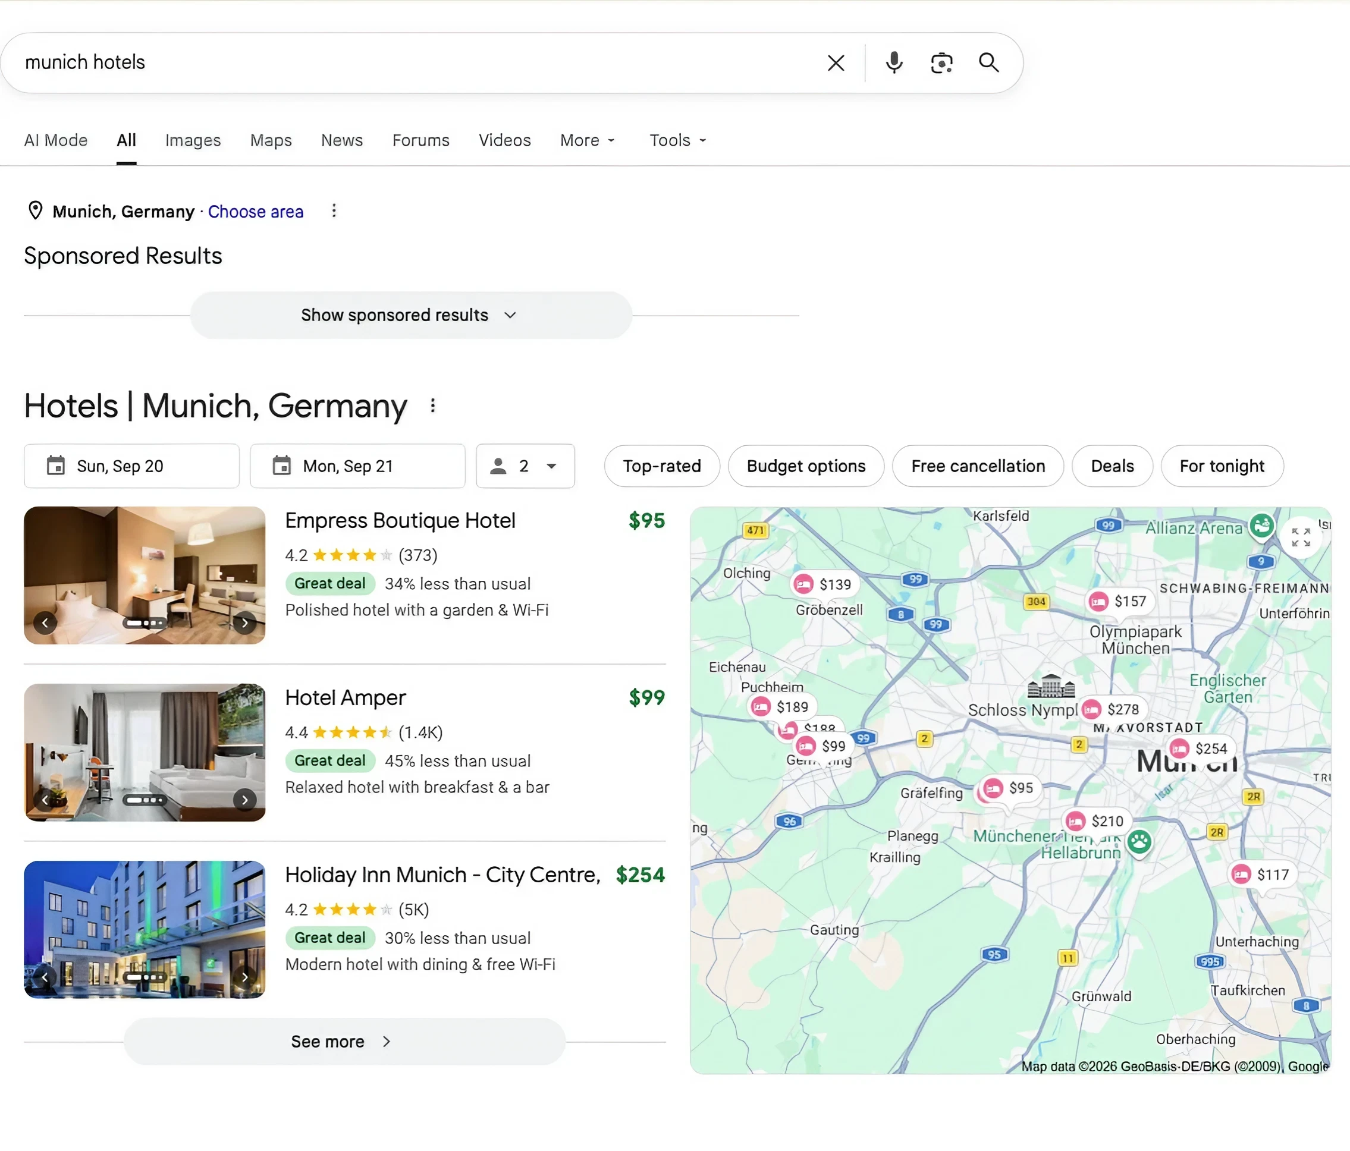
Task: Select the $189 hotel pin near Puchheim
Action: point(781,706)
